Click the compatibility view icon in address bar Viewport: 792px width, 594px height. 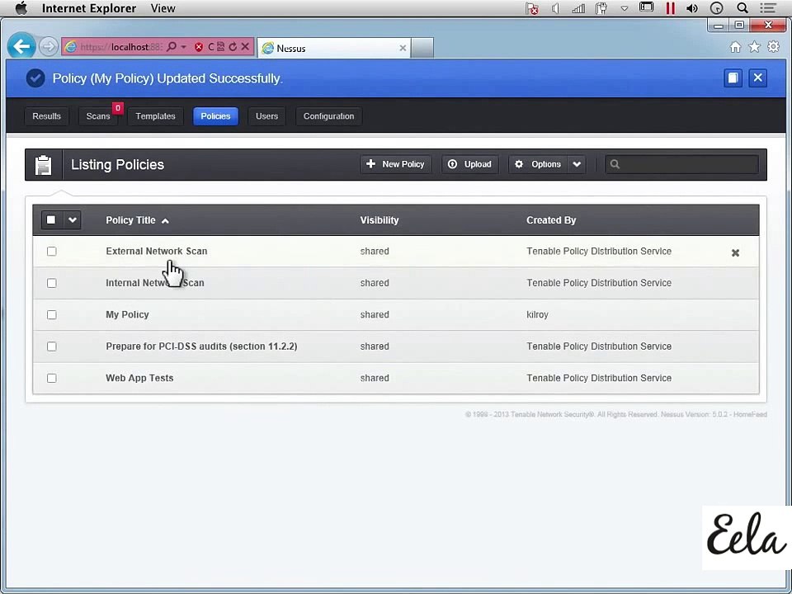pyautogui.click(x=221, y=47)
